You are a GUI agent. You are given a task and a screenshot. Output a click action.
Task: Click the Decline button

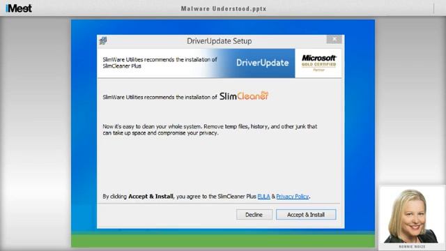tap(254, 215)
